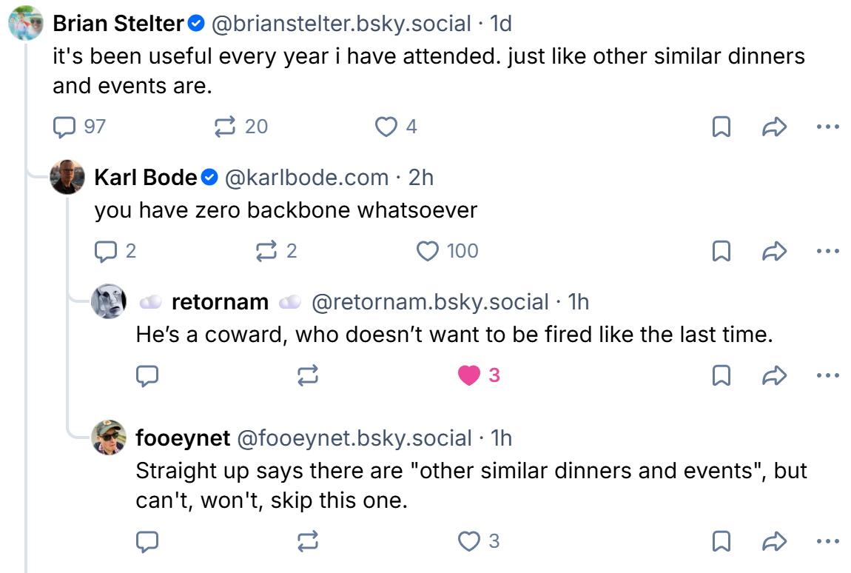
Task: Open the @karlbode.com handle link
Action: (306, 178)
